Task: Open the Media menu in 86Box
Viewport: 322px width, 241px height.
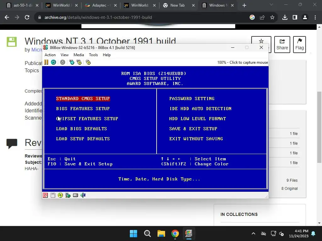Action: tap(79, 55)
